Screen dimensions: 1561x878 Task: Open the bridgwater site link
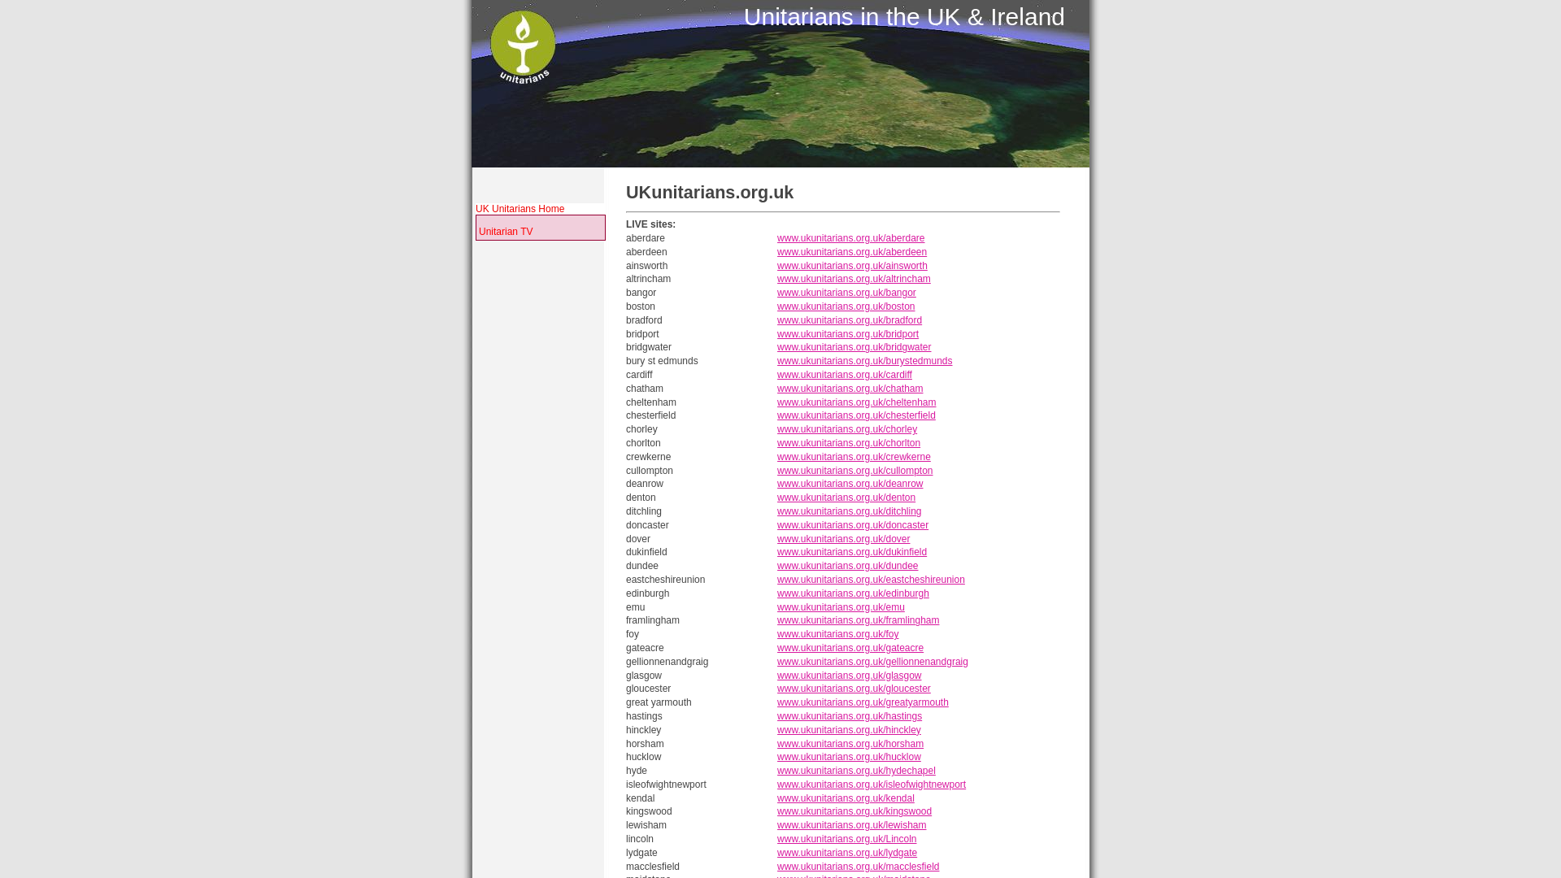854,347
